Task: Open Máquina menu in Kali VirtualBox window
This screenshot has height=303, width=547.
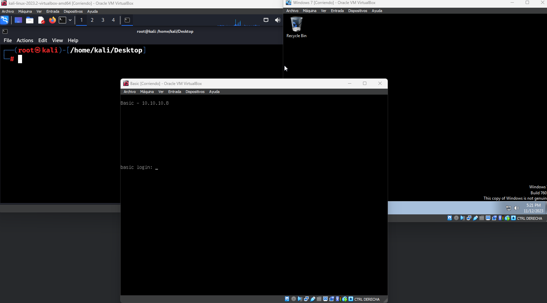Action: (x=25, y=11)
